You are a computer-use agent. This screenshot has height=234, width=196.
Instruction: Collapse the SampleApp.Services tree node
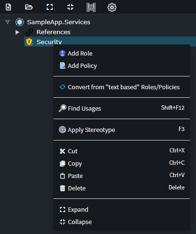click(x=8, y=22)
